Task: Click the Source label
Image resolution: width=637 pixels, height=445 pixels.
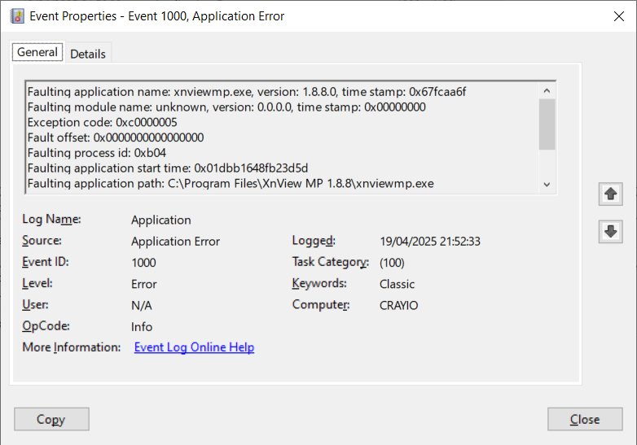Action: click(x=42, y=241)
